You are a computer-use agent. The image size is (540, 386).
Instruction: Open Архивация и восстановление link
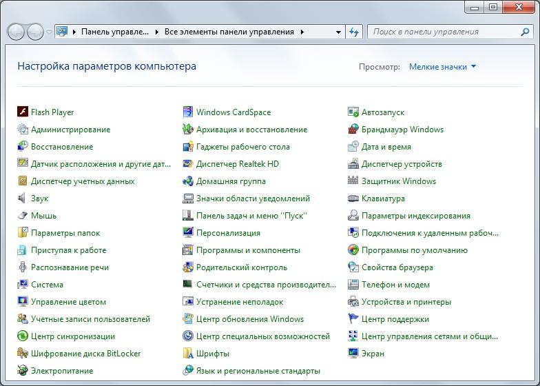(251, 130)
